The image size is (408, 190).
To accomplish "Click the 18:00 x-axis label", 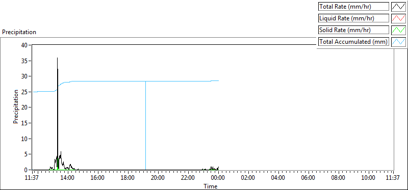I will tap(128, 178).
